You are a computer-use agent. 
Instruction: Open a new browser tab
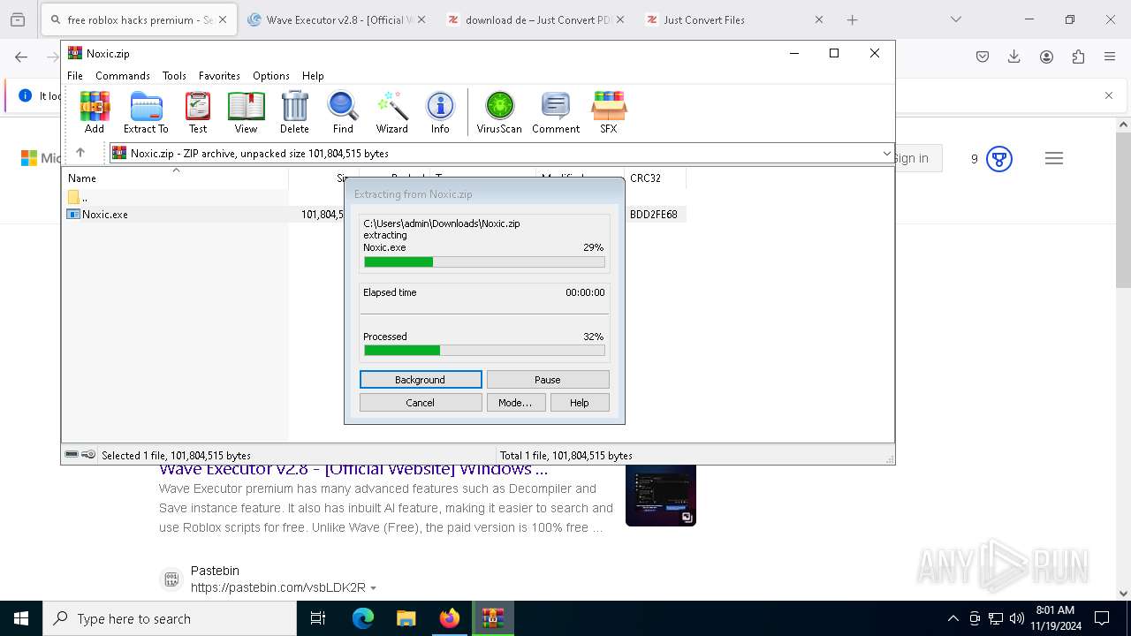tap(852, 19)
